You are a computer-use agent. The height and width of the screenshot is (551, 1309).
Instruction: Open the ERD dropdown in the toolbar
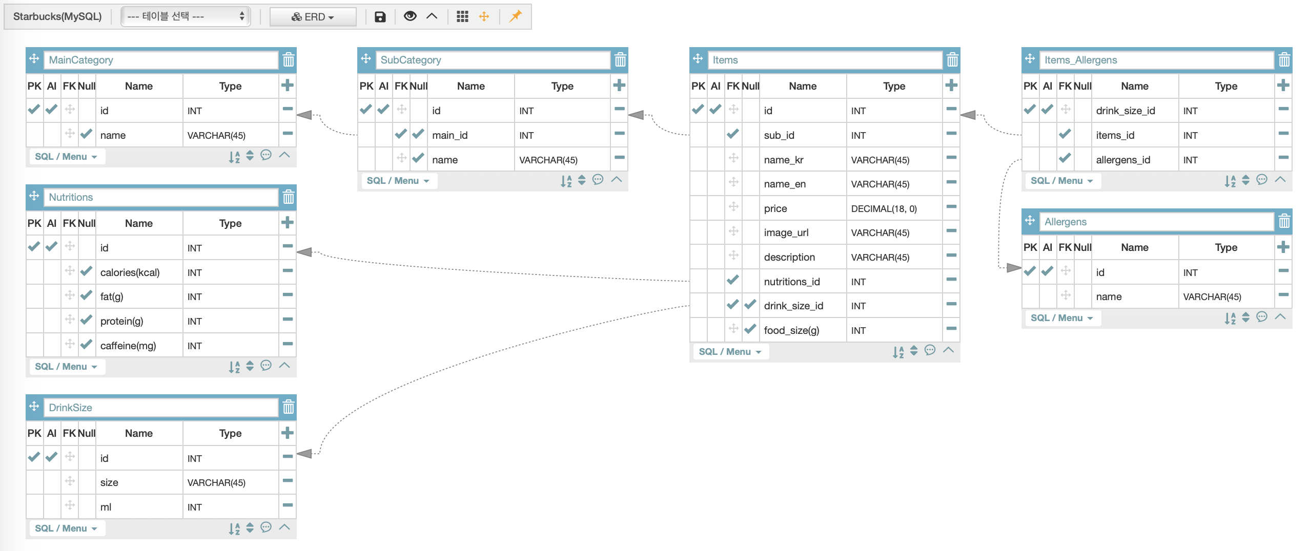tap(313, 16)
